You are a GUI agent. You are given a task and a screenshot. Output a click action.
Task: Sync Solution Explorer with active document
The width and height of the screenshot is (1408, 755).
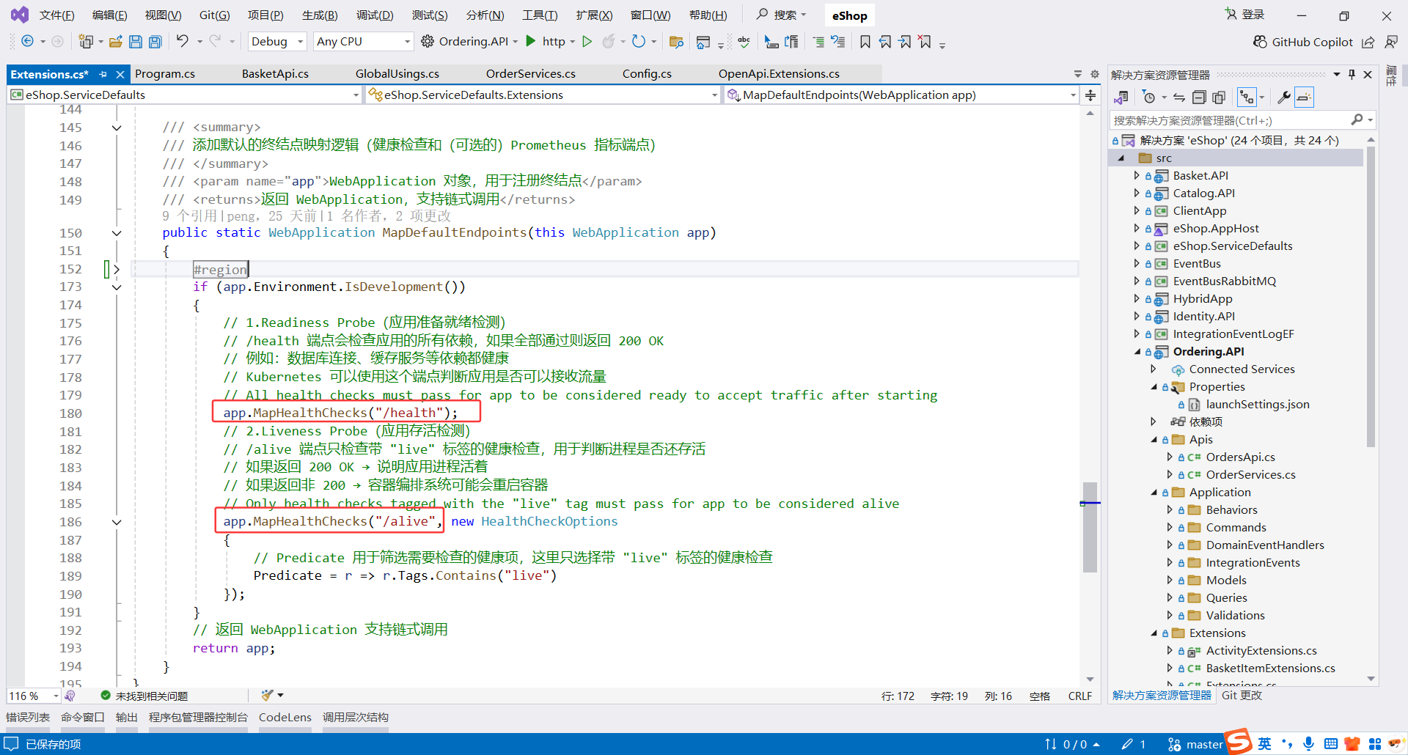1178,96
